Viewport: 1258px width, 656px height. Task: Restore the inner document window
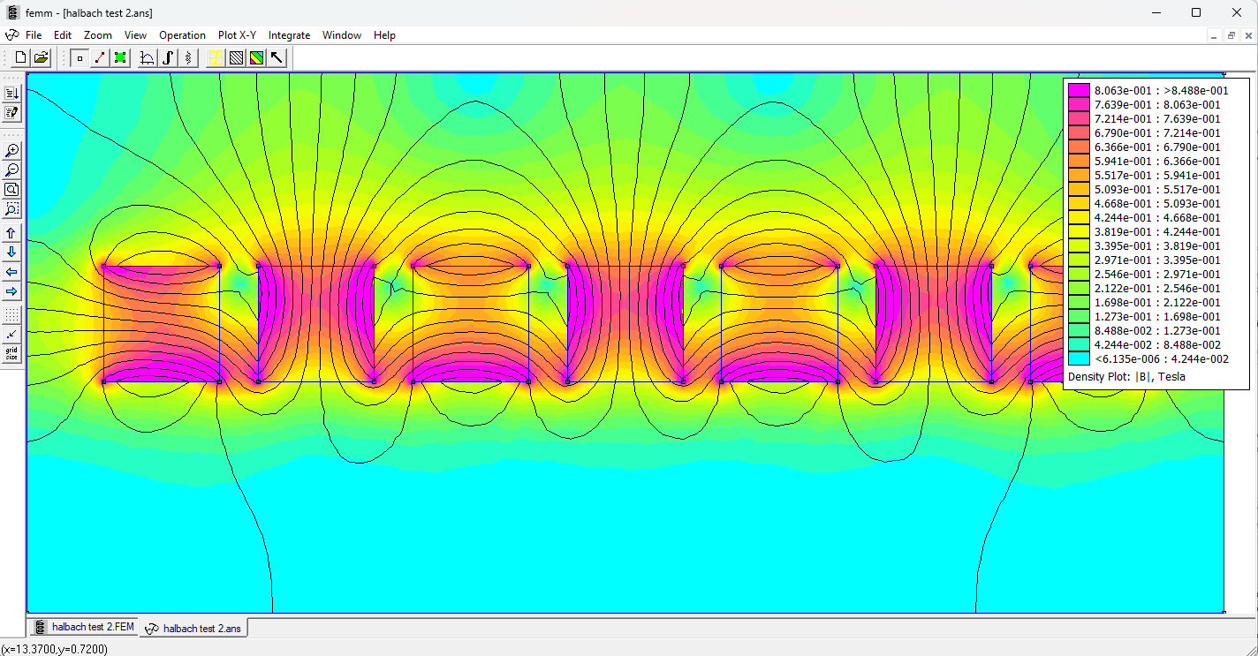pos(1231,35)
